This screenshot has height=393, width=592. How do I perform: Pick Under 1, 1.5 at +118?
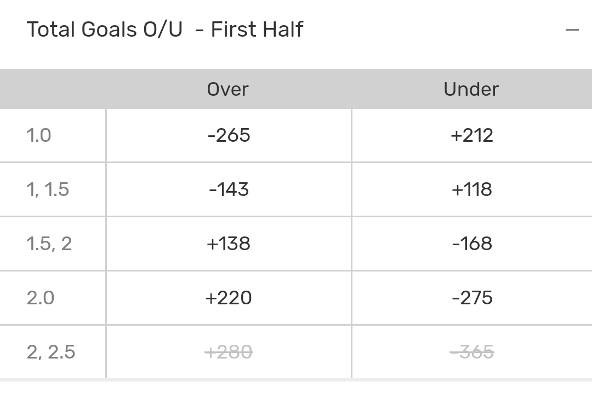(471, 189)
